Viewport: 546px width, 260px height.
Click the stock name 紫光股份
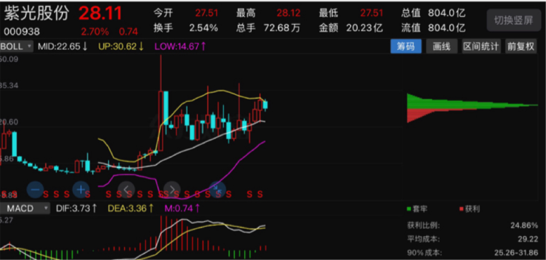click(36, 13)
